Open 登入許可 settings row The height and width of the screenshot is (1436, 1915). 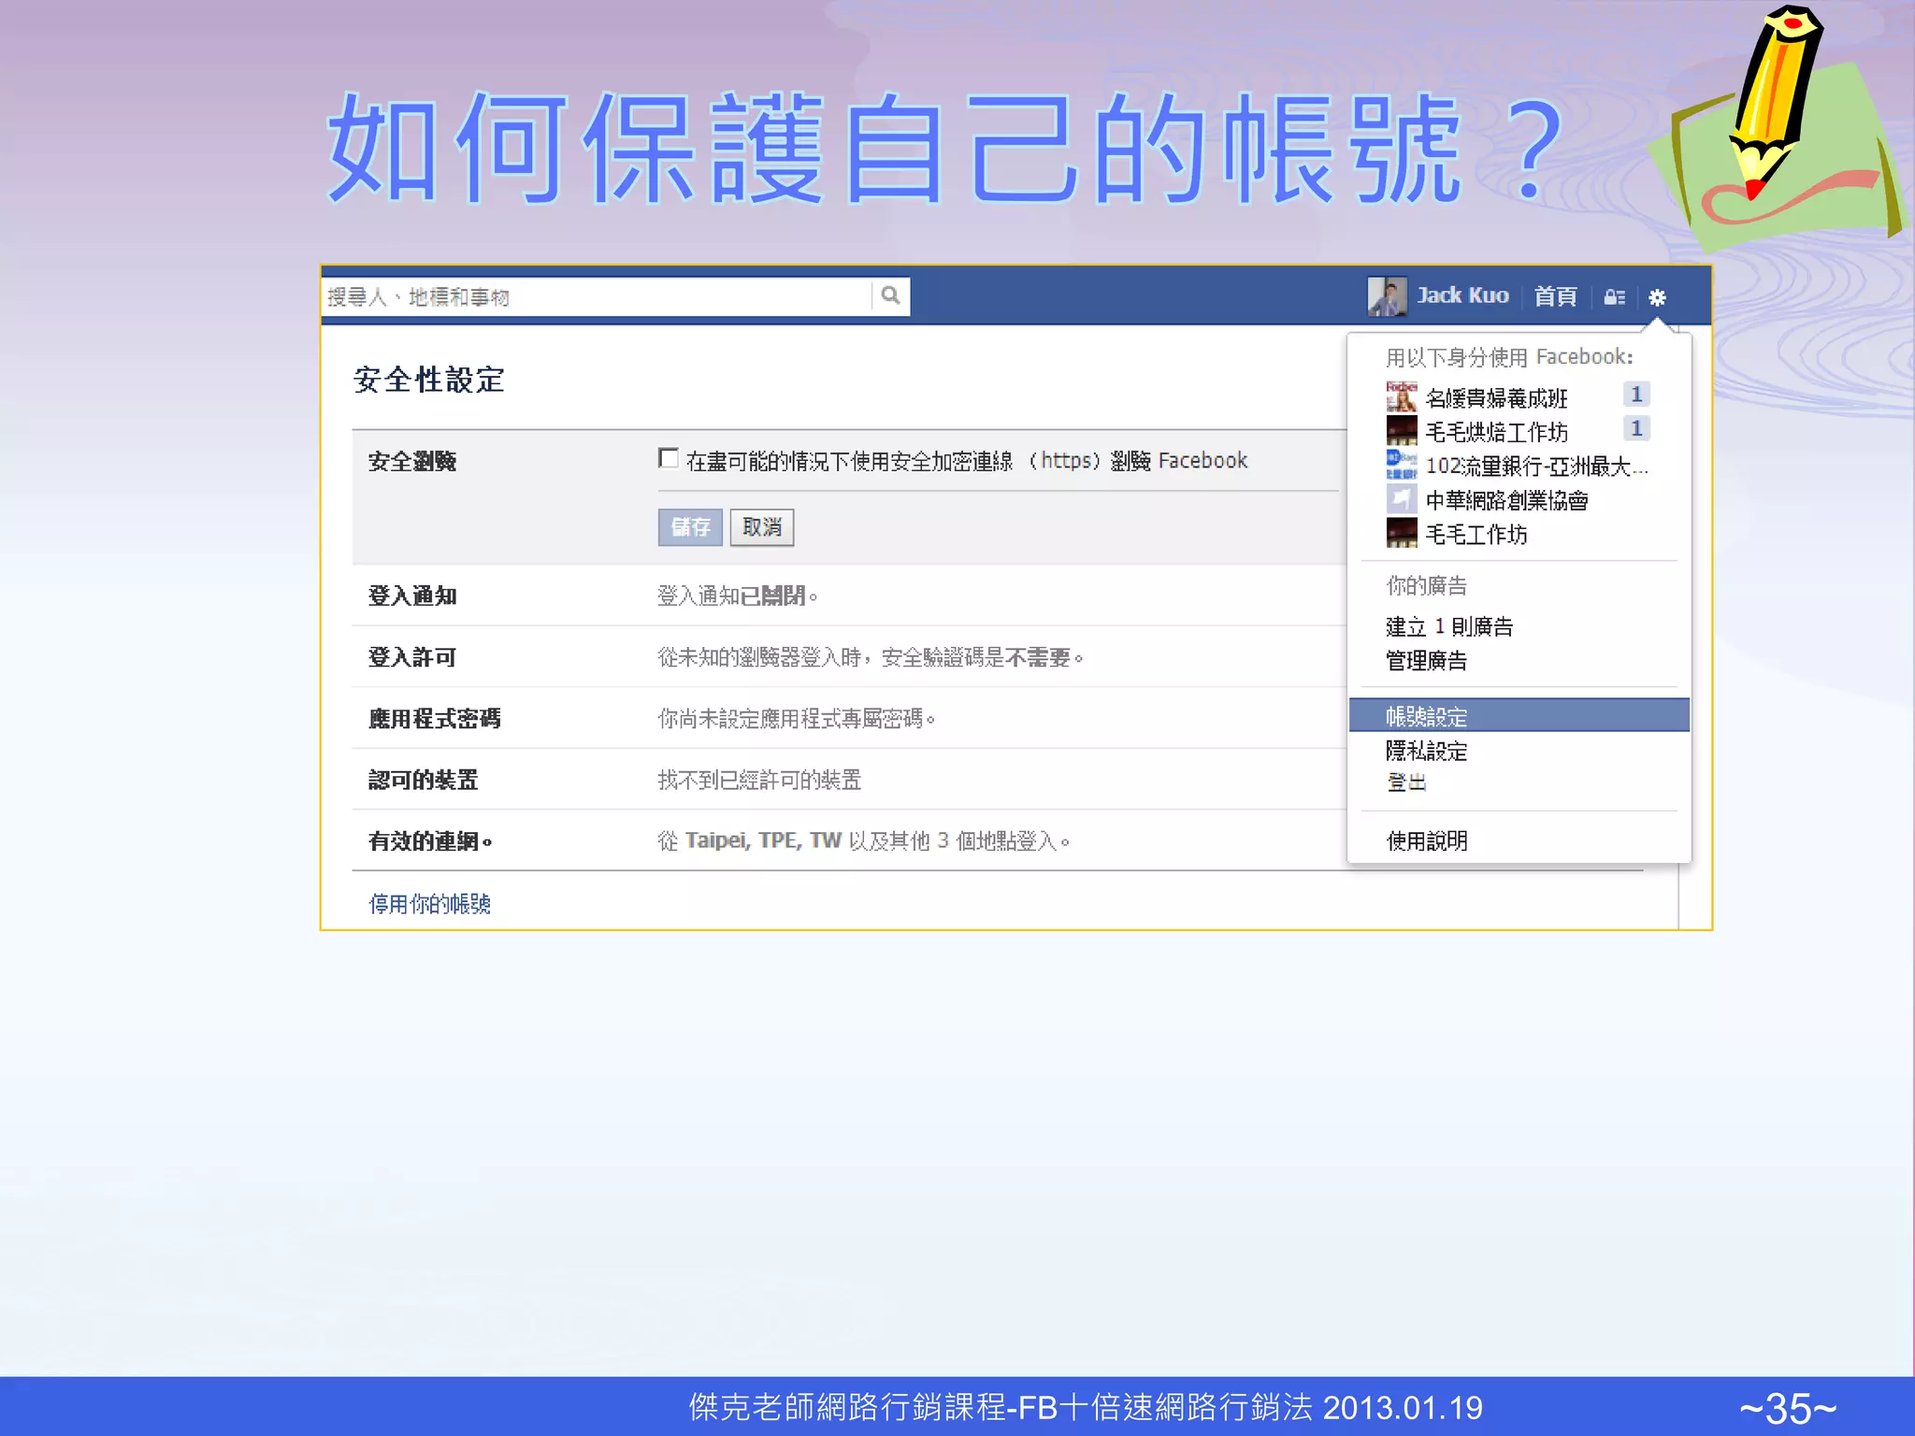tap(848, 657)
